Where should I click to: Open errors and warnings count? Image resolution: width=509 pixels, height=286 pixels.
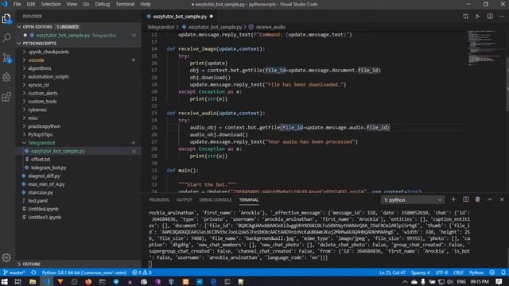[x=142, y=272]
